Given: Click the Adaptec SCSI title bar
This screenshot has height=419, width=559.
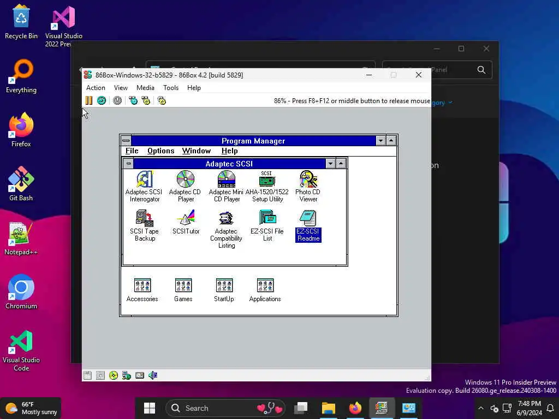Looking at the screenshot, I should click(229, 164).
